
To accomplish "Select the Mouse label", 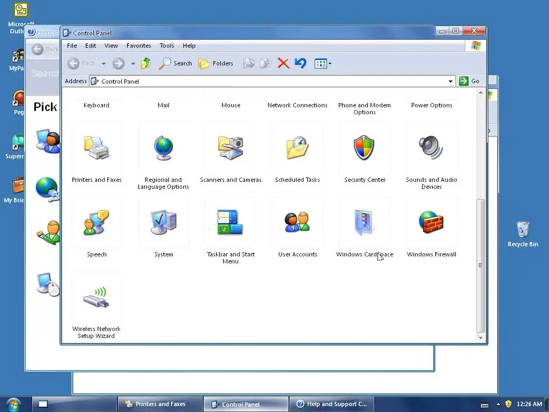I will pyautogui.click(x=231, y=105).
